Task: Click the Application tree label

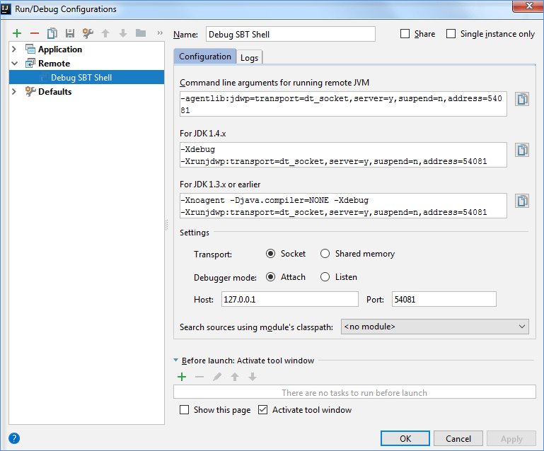Action: [x=60, y=49]
